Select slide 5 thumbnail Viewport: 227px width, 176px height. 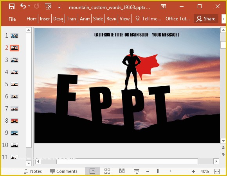[14, 84]
